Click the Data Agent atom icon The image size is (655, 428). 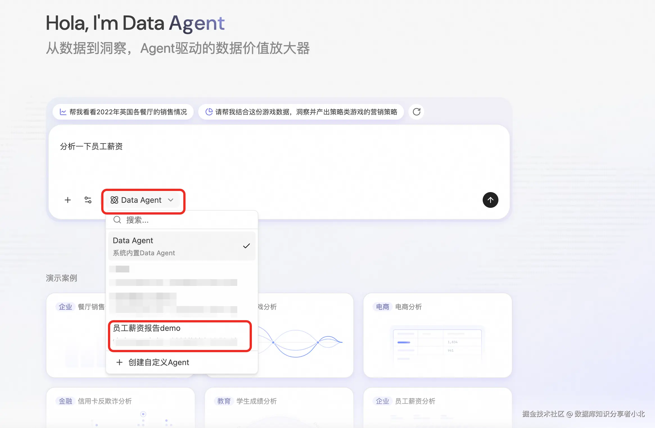[114, 200]
